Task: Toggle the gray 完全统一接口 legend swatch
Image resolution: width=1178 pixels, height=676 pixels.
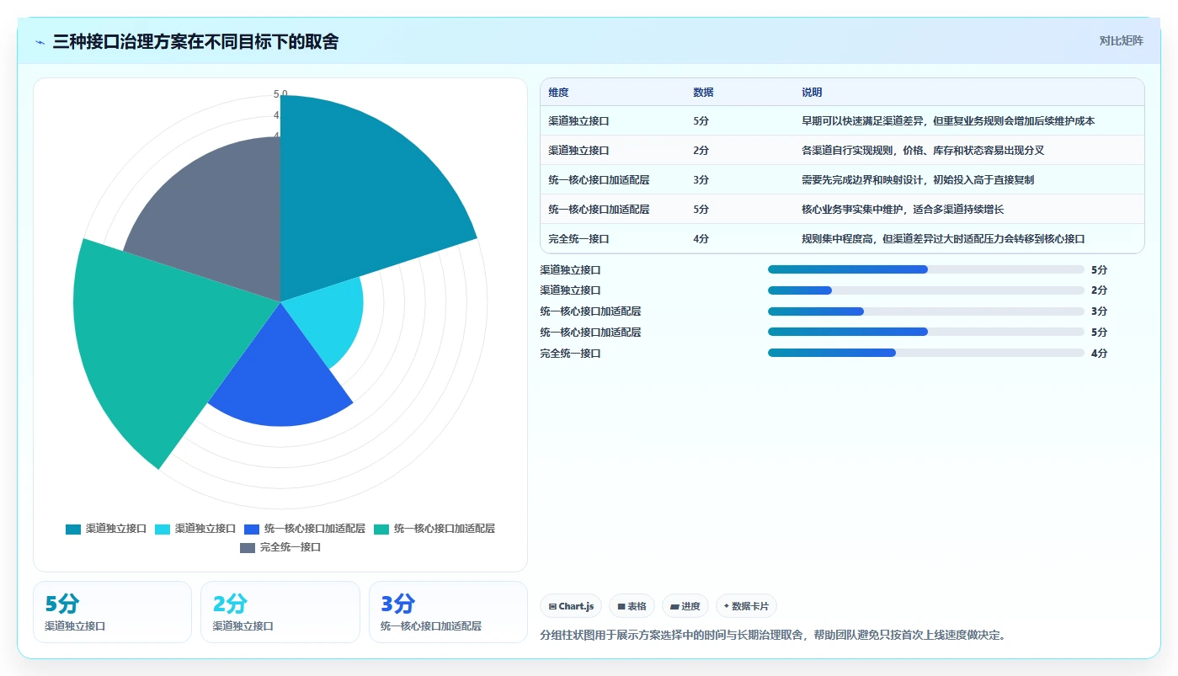Action: (248, 547)
